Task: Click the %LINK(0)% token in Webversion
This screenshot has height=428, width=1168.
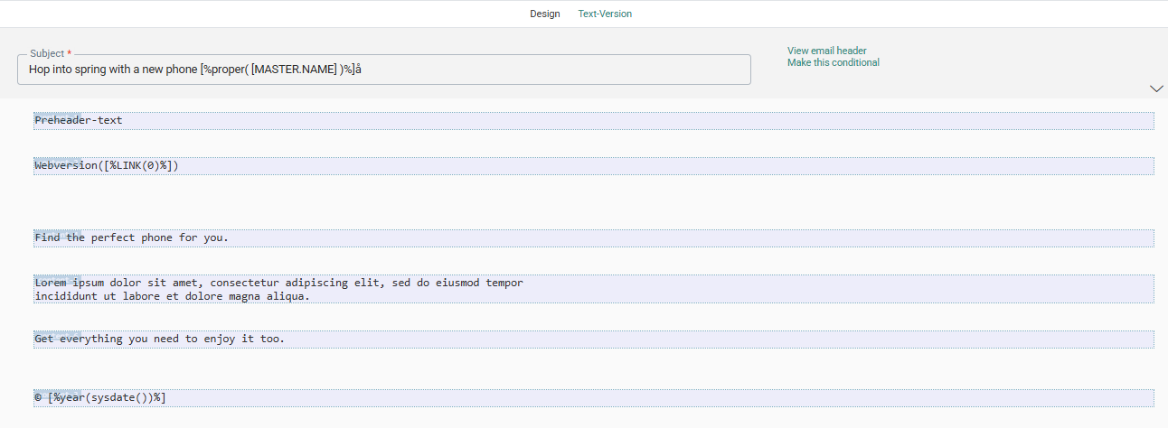Action: coord(138,166)
